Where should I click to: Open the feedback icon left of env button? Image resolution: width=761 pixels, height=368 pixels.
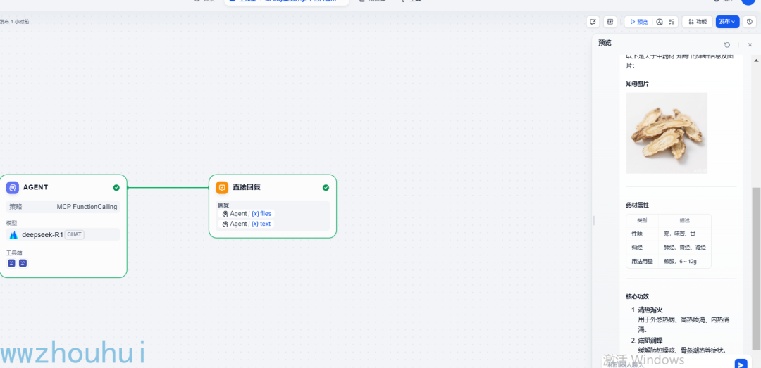593,22
